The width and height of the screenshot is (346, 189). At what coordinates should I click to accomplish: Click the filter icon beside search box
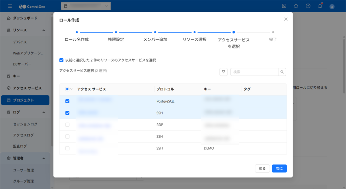point(223,72)
